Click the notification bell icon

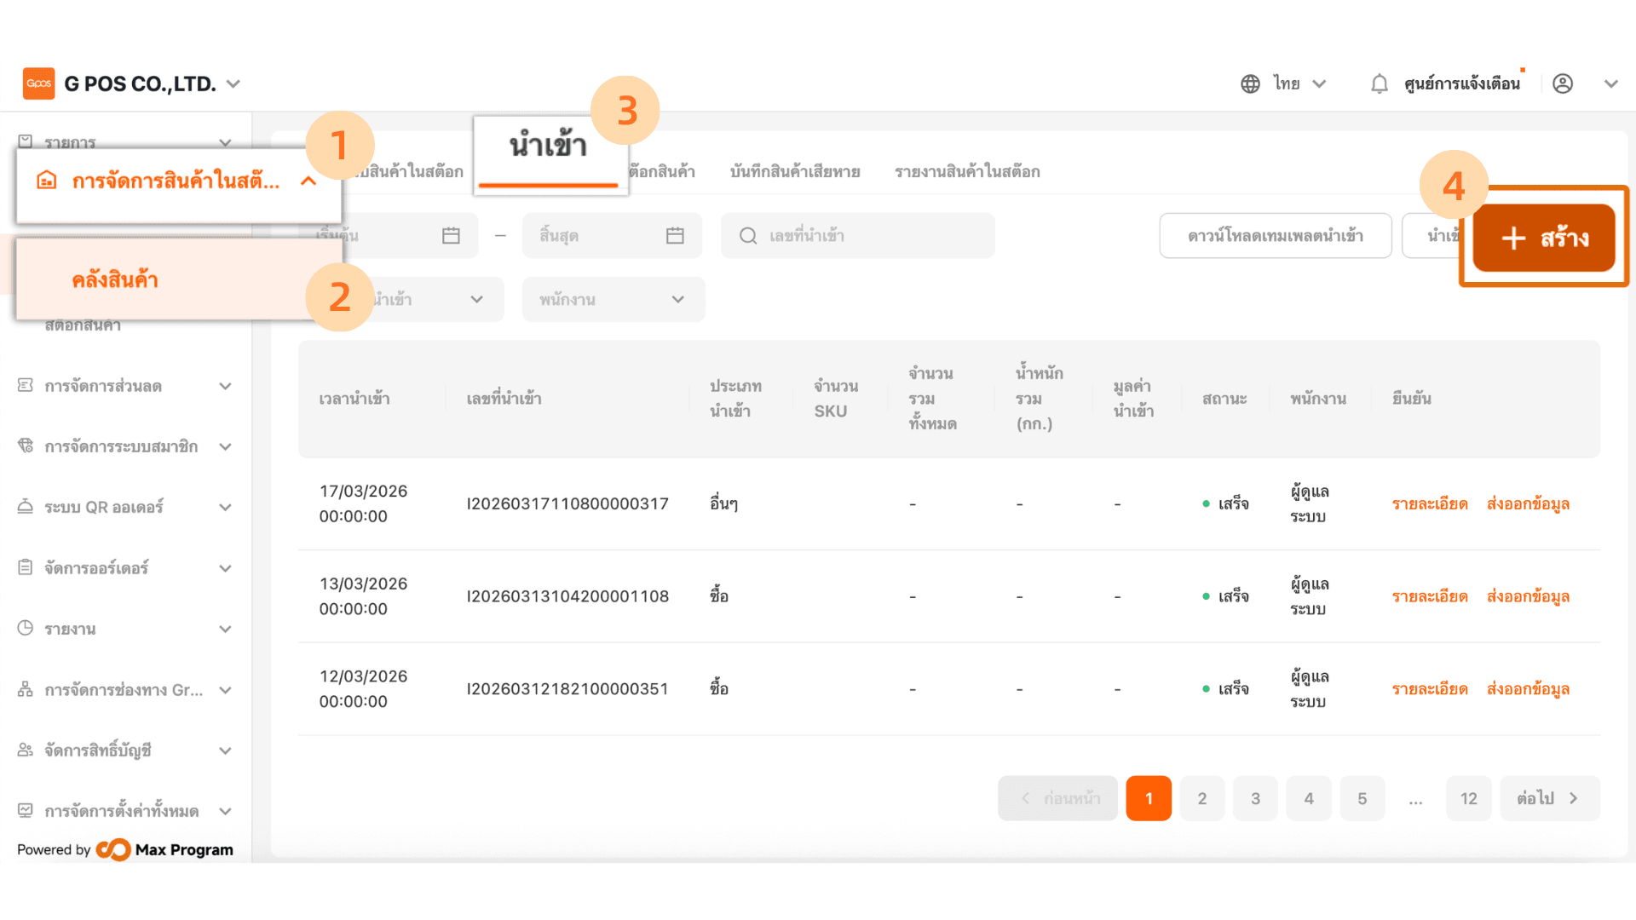1379,83
